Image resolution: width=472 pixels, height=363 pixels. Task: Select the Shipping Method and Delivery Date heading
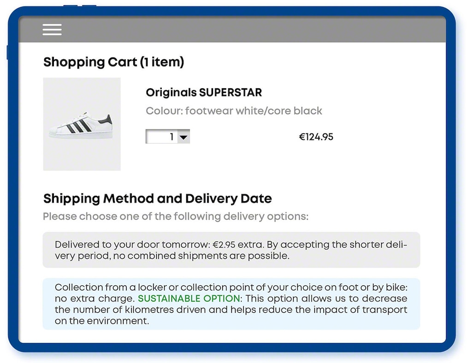coord(157,198)
